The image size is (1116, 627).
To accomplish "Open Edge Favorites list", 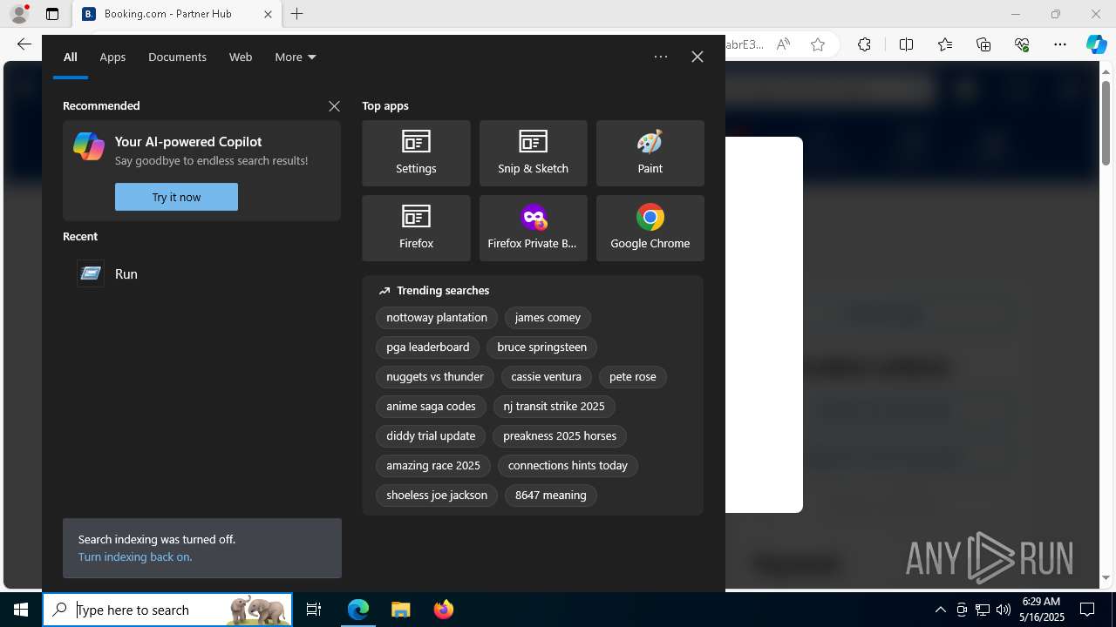I will pos(945,44).
